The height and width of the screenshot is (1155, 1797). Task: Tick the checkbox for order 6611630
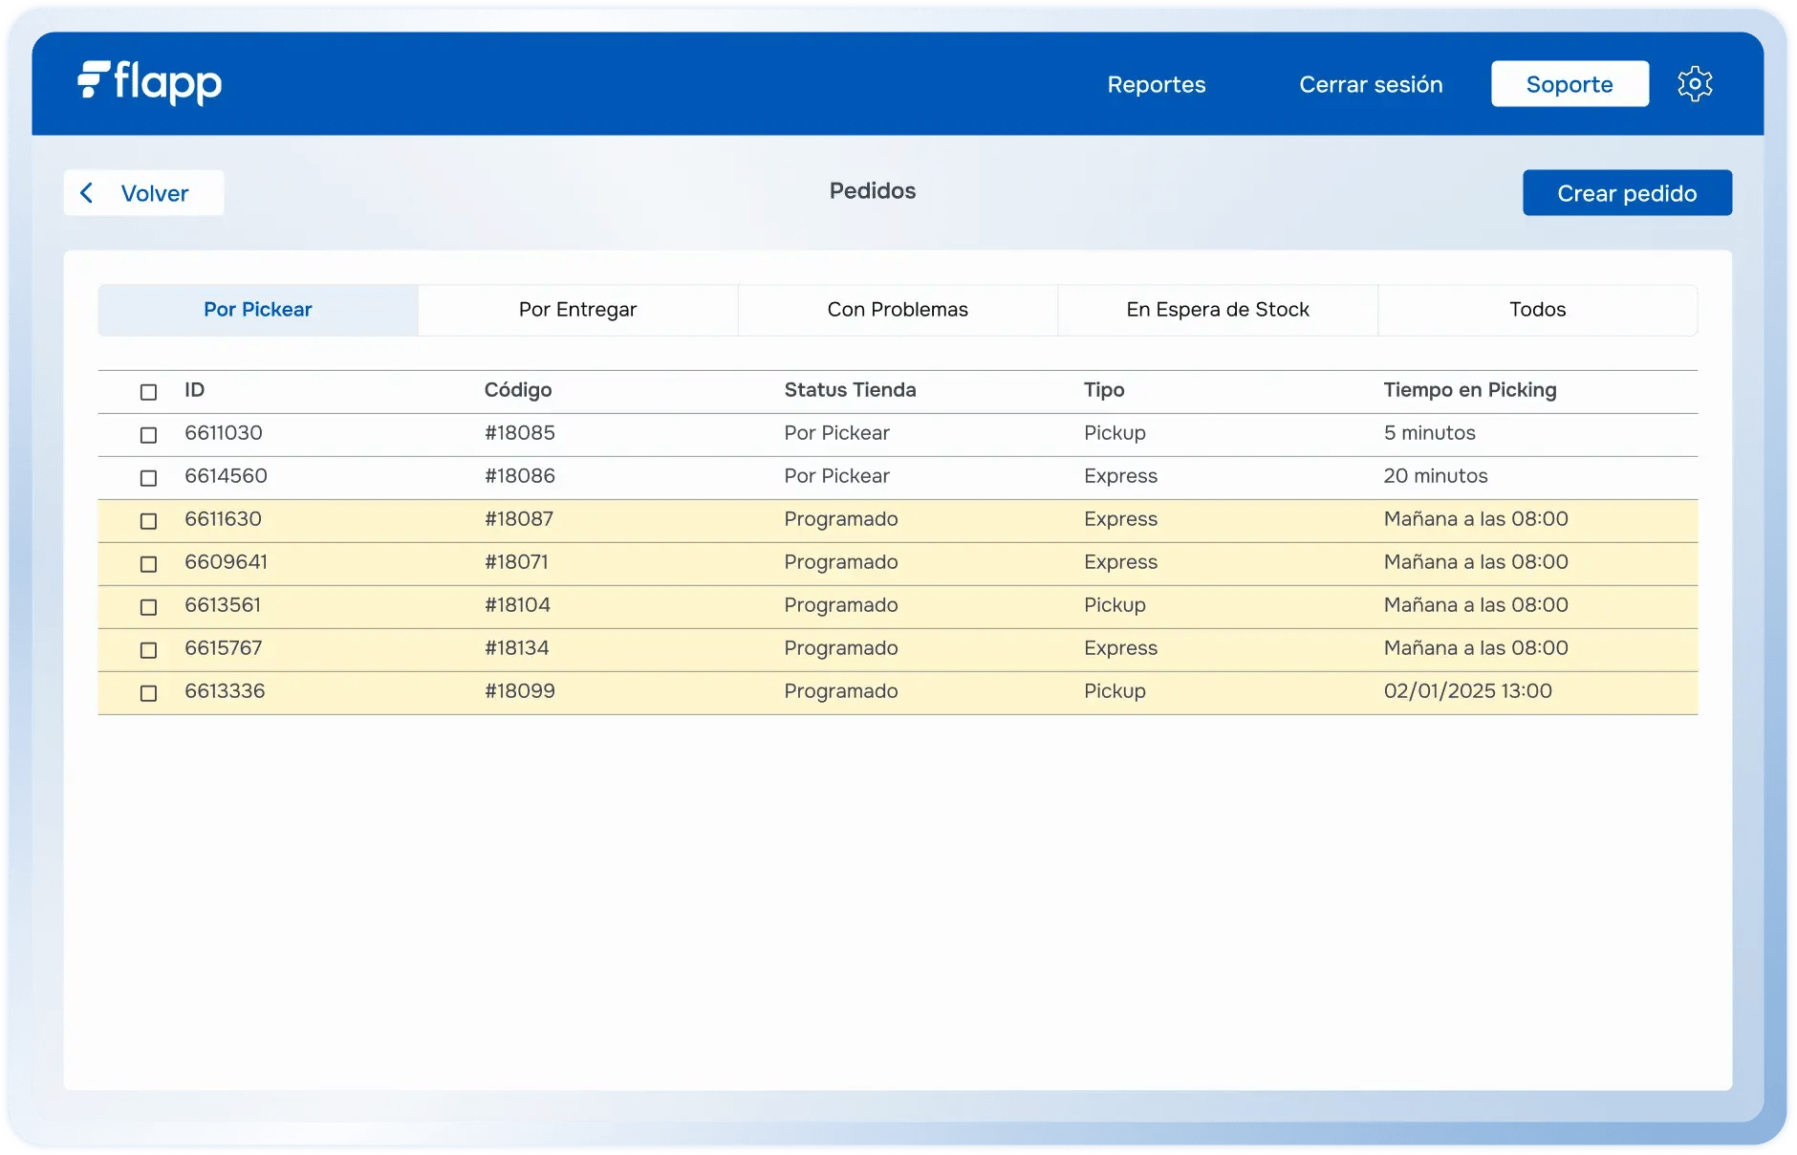pos(148,521)
